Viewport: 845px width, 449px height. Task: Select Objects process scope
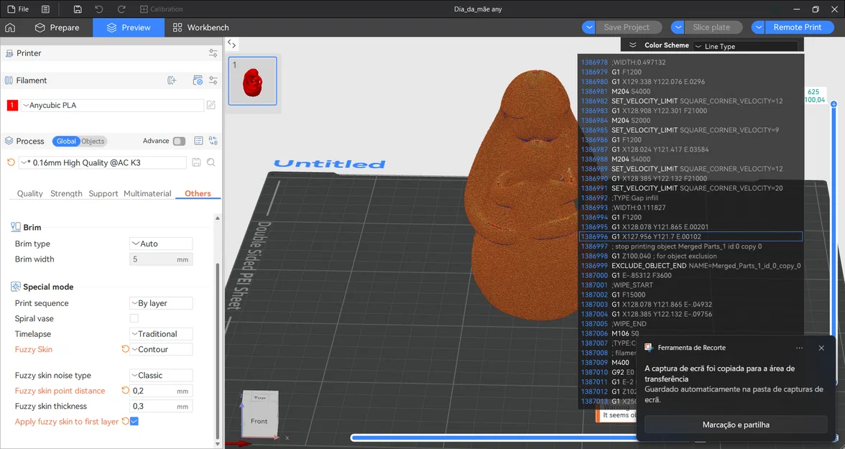coord(93,142)
